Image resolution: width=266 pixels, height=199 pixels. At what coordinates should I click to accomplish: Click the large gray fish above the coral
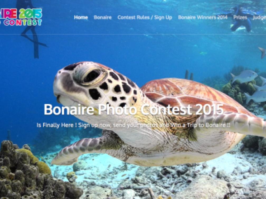[x=244, y=76]
